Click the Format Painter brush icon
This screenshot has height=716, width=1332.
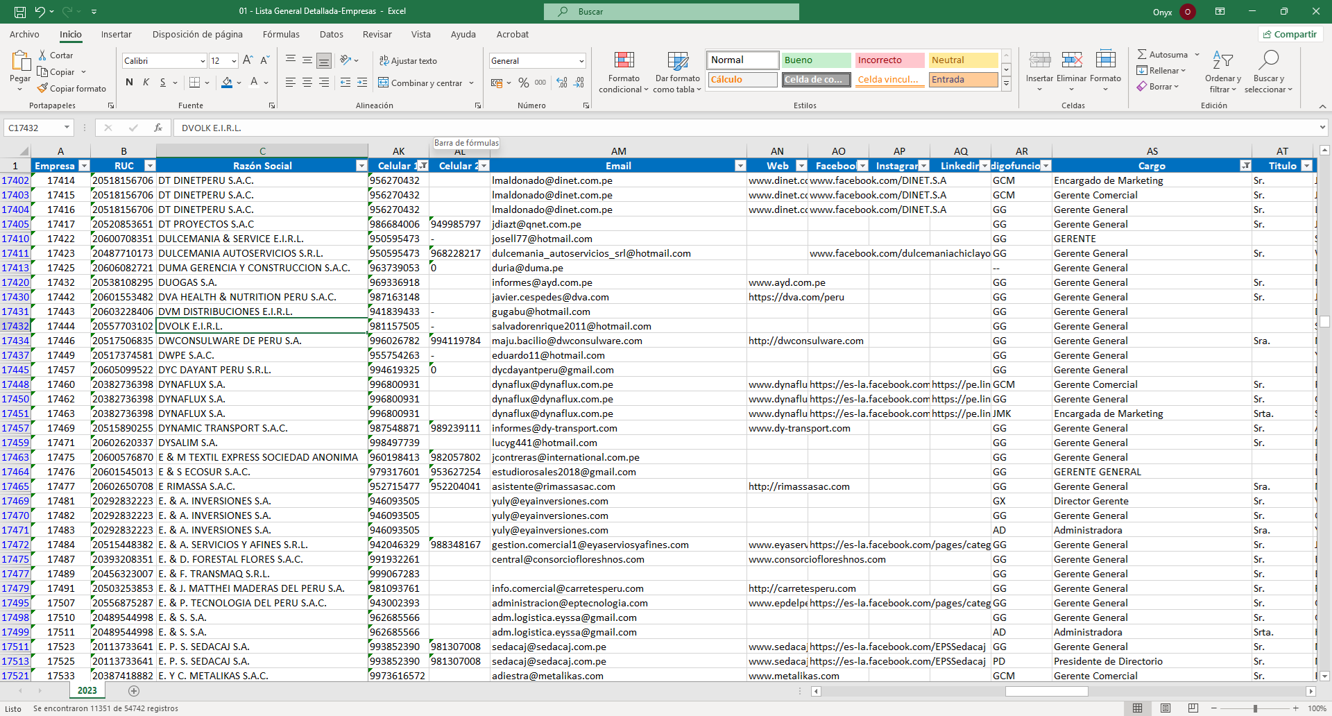[x=43, y=89]
